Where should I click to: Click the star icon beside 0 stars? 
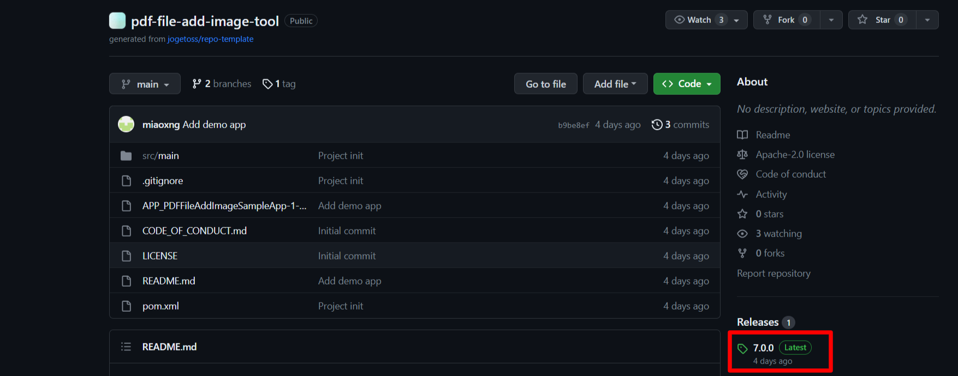click(x=742, y=214)
